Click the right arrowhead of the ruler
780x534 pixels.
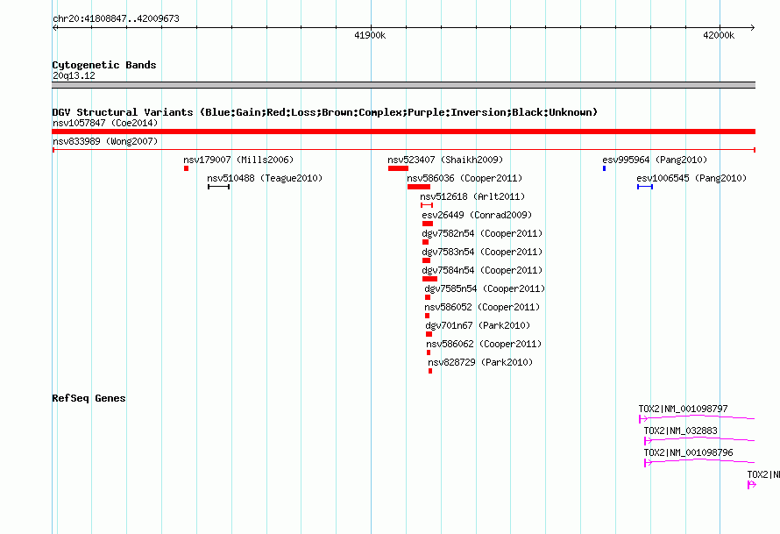tap(752, 27)
